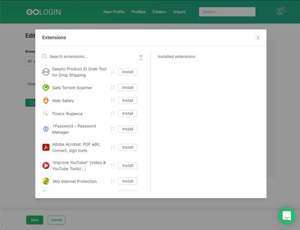300x230 pixels.
Task: Click the Improve YouTube play icon
Action: [46, 166]
